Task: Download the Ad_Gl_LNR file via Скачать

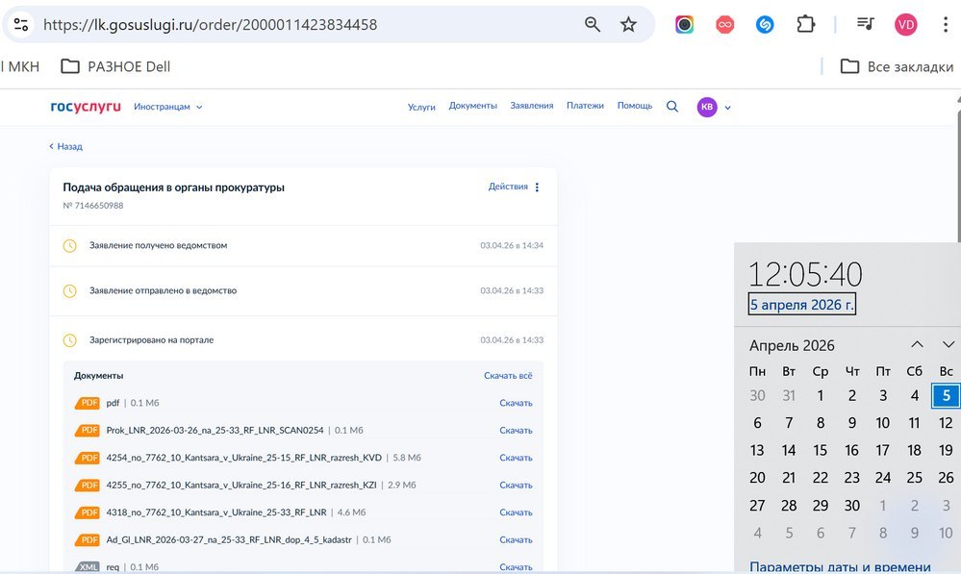Action: pyautogui.click(x=516, y=539)
